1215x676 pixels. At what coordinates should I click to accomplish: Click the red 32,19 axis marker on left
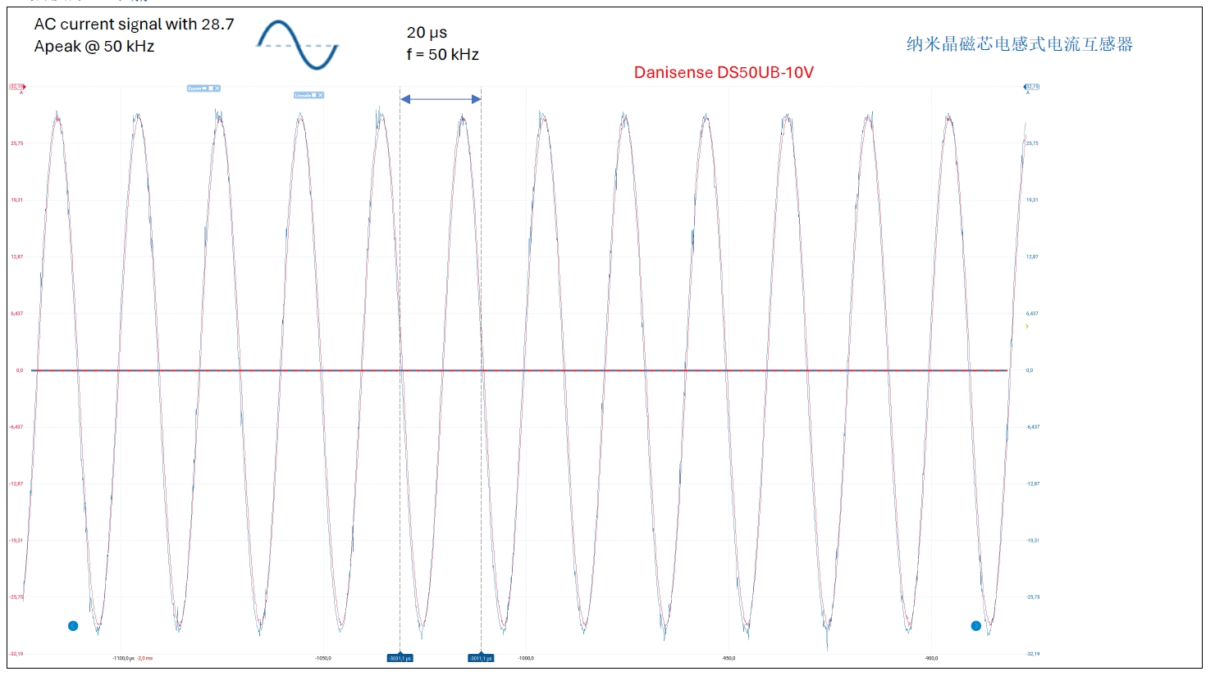click(x=17, y=86)
